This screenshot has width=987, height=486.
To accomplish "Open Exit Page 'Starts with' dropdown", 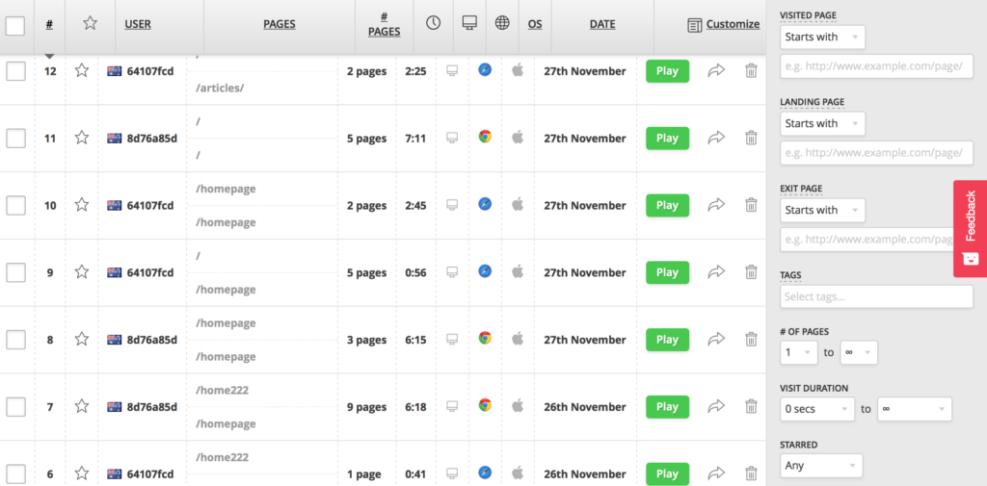I will point(822,211).
